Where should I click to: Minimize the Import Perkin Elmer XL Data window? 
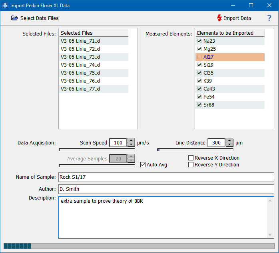click(233, 5)
